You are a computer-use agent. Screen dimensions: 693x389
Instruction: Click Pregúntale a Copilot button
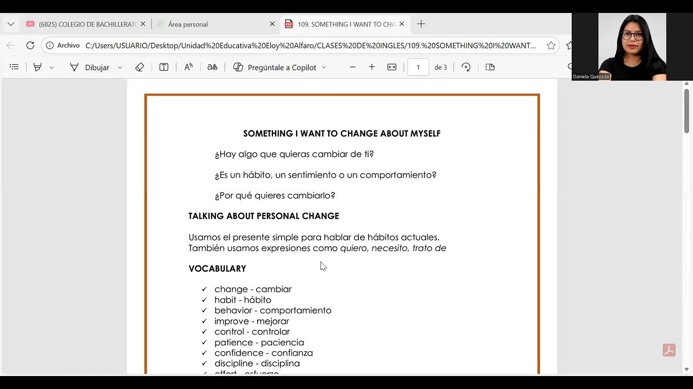coord(275,67)
